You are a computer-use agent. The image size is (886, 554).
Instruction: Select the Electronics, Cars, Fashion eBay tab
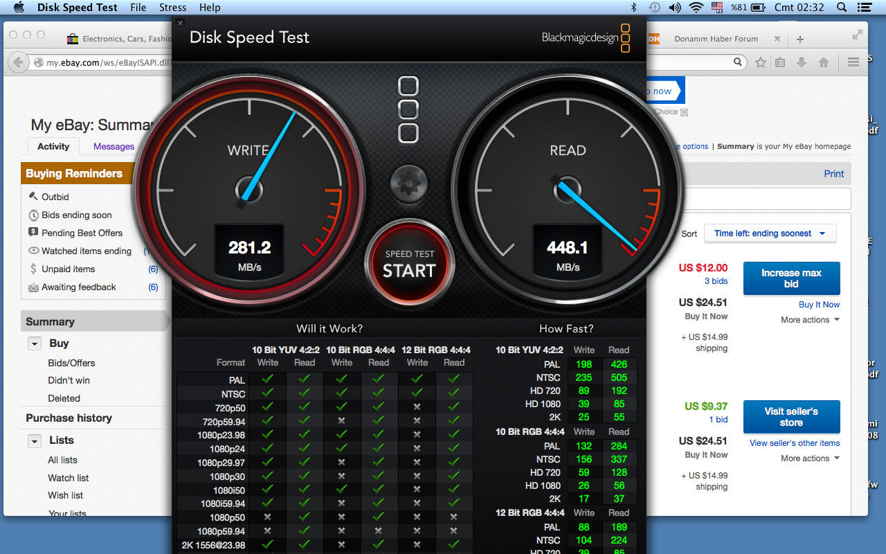pyautogui.click(x=118, y=39)
